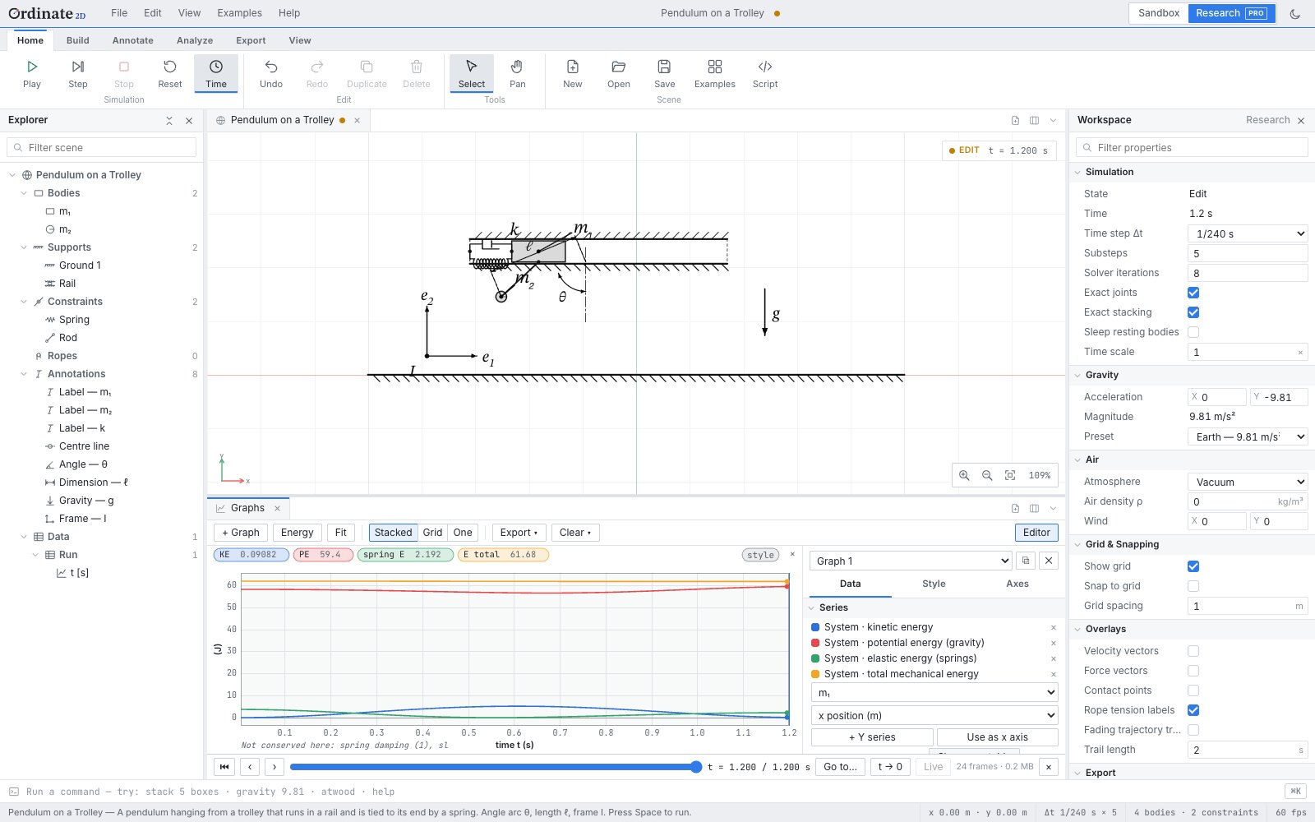This screenshot has width=1315, height=822.
Task: Open the Examples gallery icon
Action: pyautogui.click(x=715, y=67)
